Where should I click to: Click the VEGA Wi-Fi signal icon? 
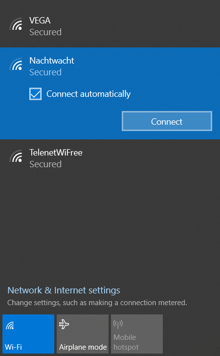coord(16,24)
